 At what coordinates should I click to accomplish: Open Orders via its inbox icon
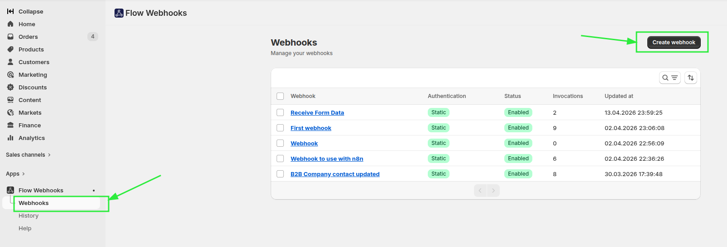10,37
